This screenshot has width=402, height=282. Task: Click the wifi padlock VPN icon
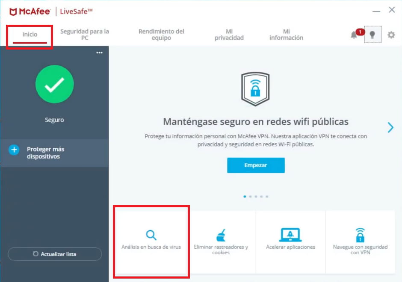coord(360,235)
